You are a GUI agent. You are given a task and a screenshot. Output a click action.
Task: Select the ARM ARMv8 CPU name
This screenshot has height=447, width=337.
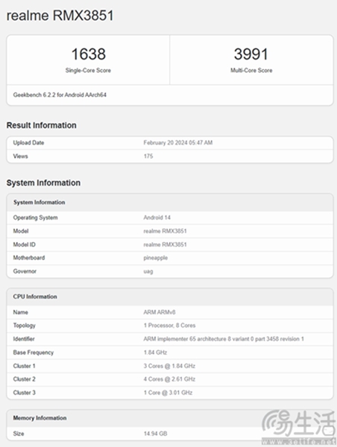click(160, 312)
